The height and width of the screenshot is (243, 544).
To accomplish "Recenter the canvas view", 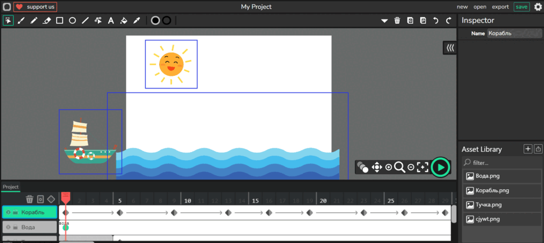I will tap(422, 167).
